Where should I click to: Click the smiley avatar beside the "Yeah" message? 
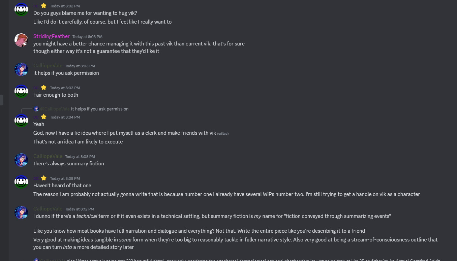click(21, 120)
